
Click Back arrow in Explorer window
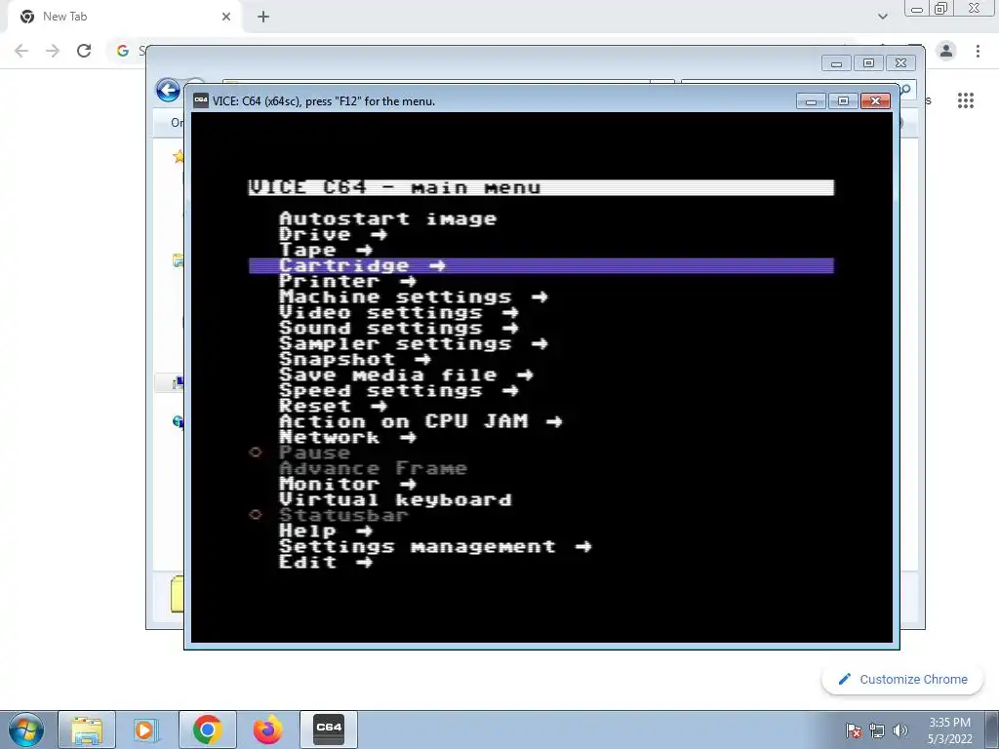pos(168,90)
